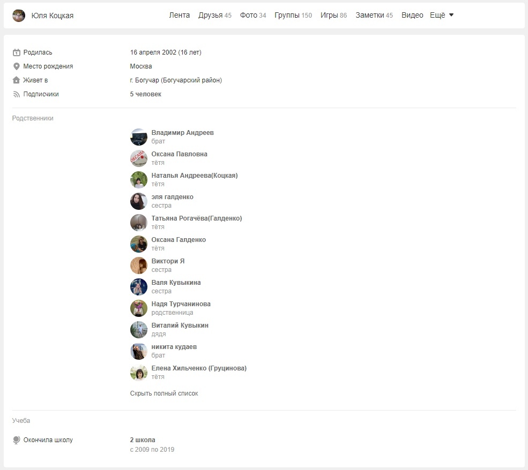Click the 2 школа link
The image size is (528, 470).
point(143,440)
